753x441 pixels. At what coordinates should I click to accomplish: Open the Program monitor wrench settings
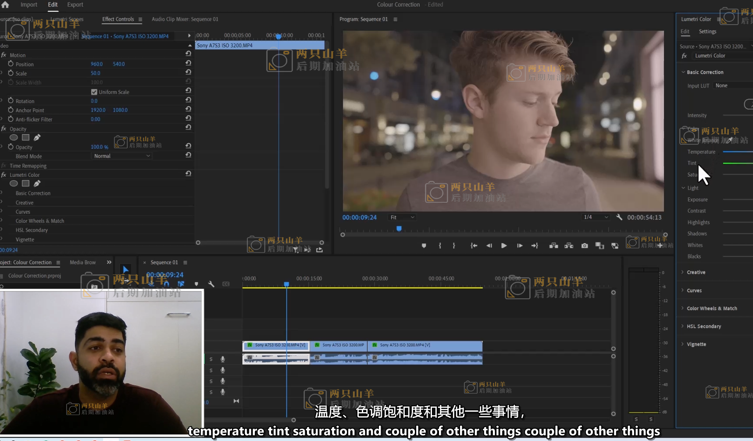click(x=619, y=217)
